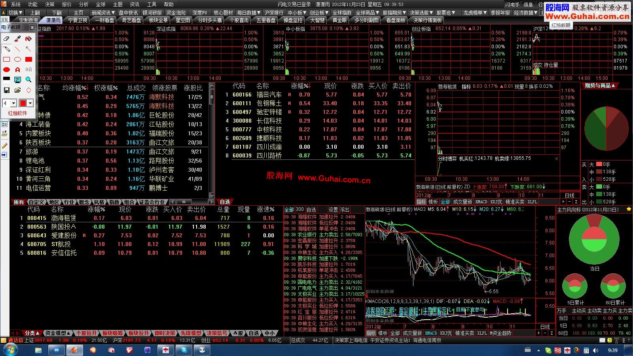Viewport: 633px width, 356px height.
Task: Expand the 股指期货 dropdown
Action: click(394, 13)
